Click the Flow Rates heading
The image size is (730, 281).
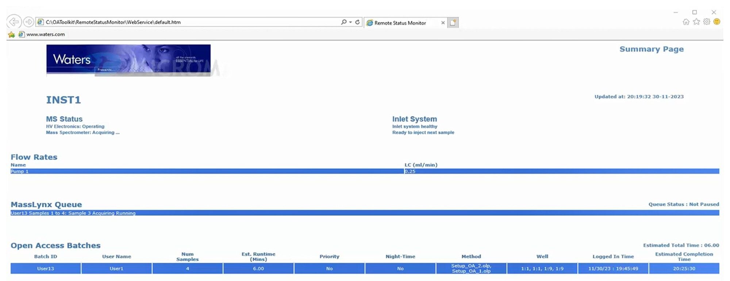pos(34,157)
